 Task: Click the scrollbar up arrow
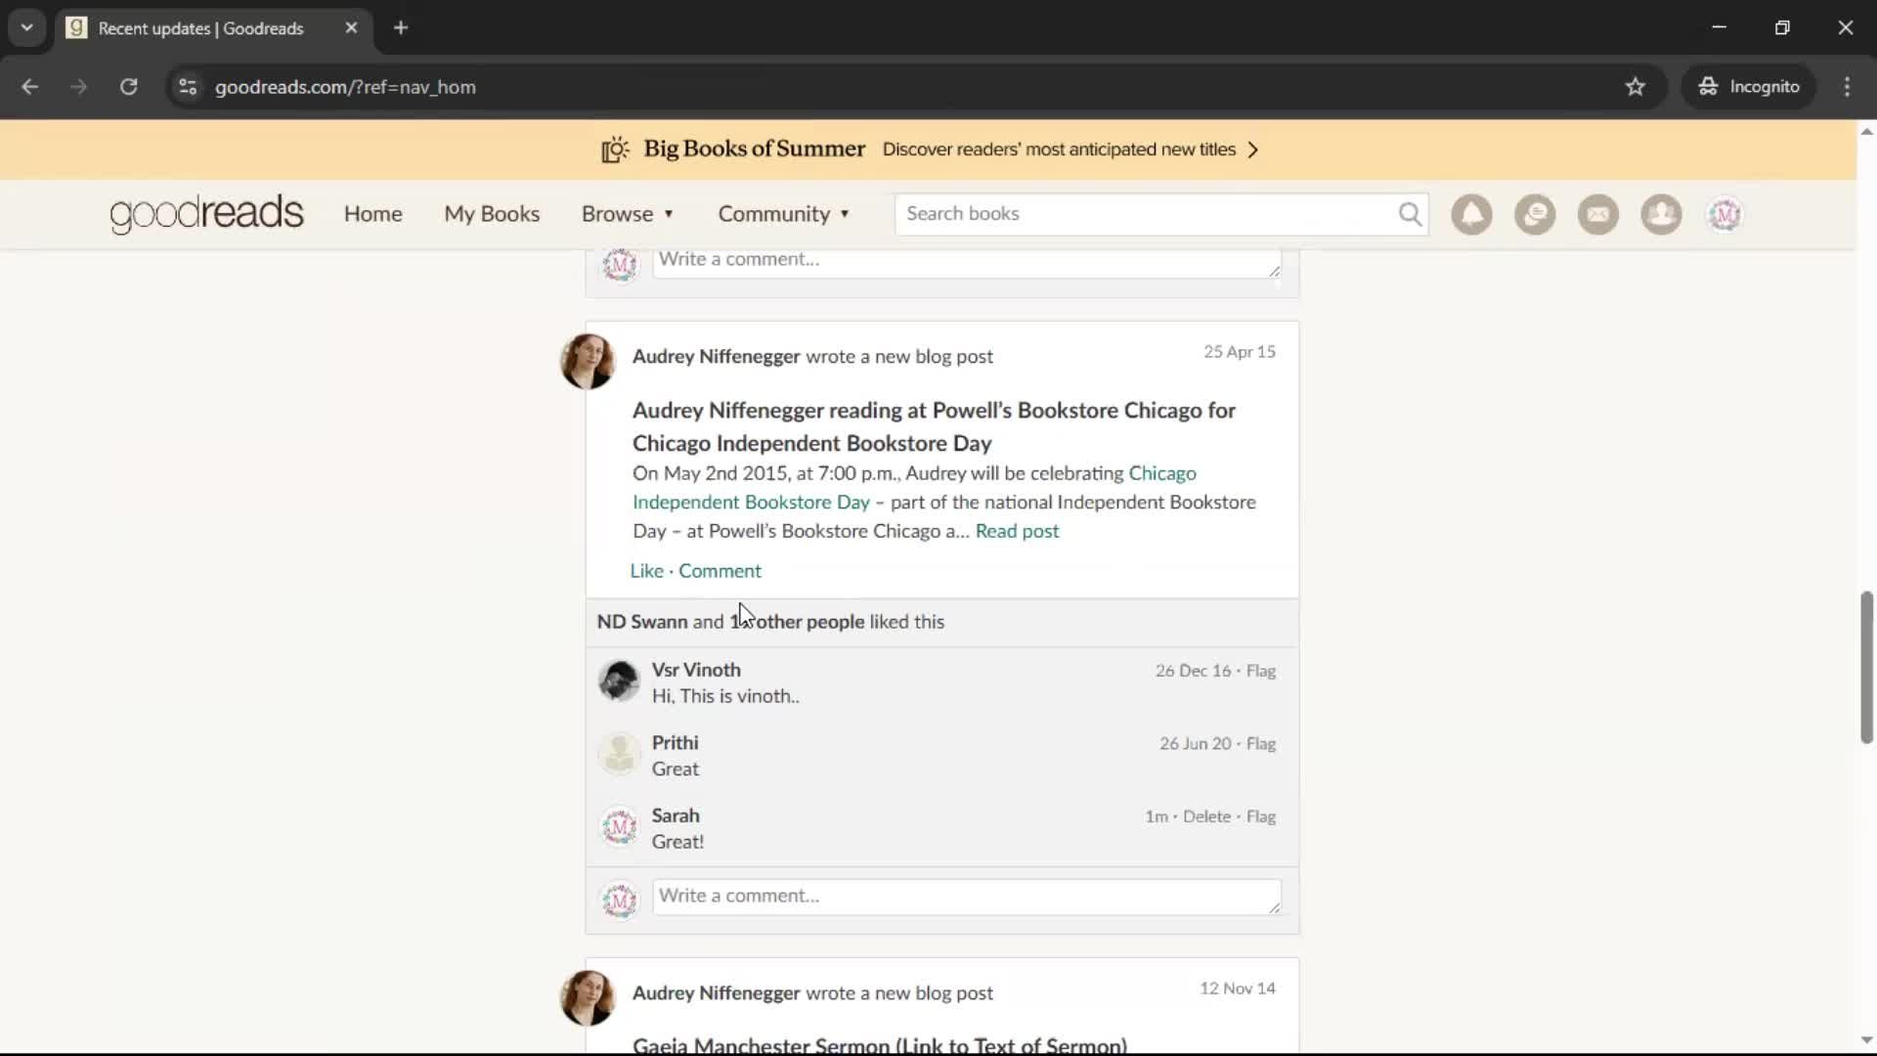(x=1866, y=132)
